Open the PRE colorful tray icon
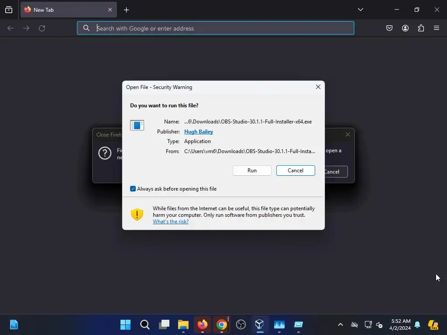This screenshot has height=335, width=447. [433, 325]
